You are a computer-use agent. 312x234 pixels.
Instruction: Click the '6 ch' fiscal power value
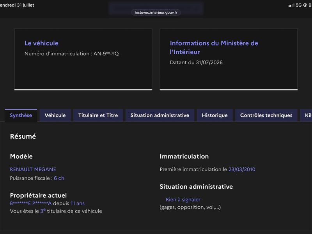coord(59,178)
